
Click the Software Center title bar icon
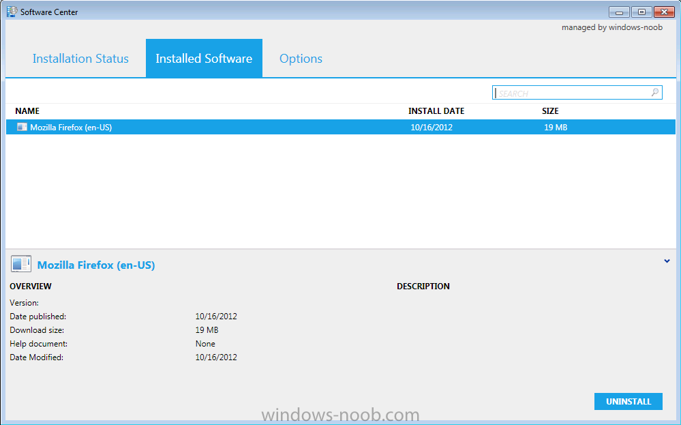click(x=12, y=12)
